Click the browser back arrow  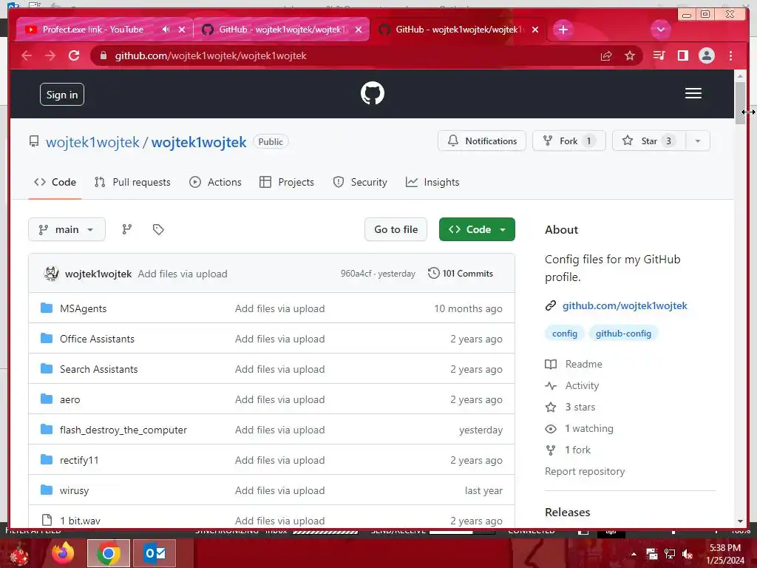click(27, 55)
